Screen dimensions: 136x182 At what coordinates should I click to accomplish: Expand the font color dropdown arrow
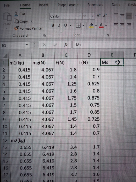click(x=106, y=25)
